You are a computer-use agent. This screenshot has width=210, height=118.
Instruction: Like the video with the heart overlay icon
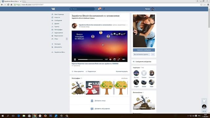(x=115, y=34)
